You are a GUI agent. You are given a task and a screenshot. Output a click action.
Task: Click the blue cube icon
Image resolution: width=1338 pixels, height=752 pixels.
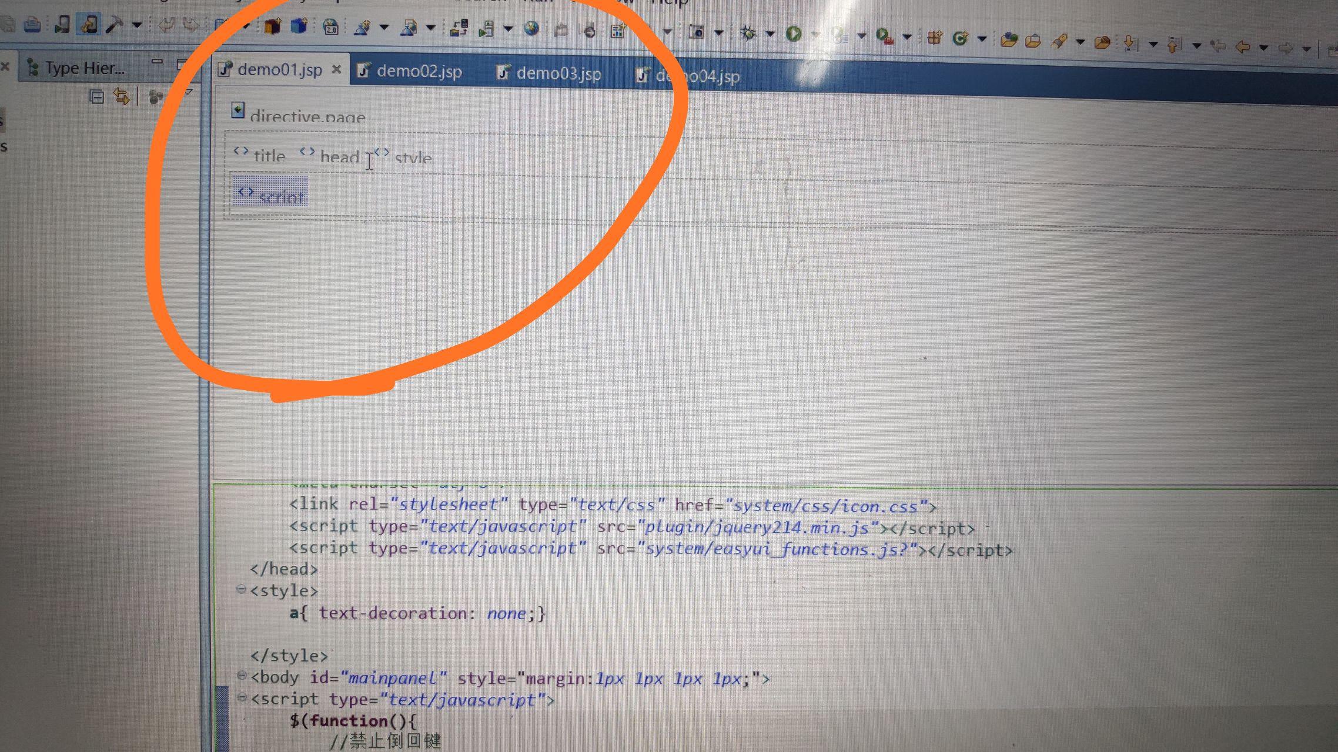point(299,26)
